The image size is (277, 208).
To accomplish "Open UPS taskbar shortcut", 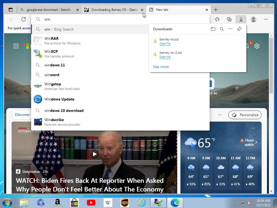I will click(125, 203).
